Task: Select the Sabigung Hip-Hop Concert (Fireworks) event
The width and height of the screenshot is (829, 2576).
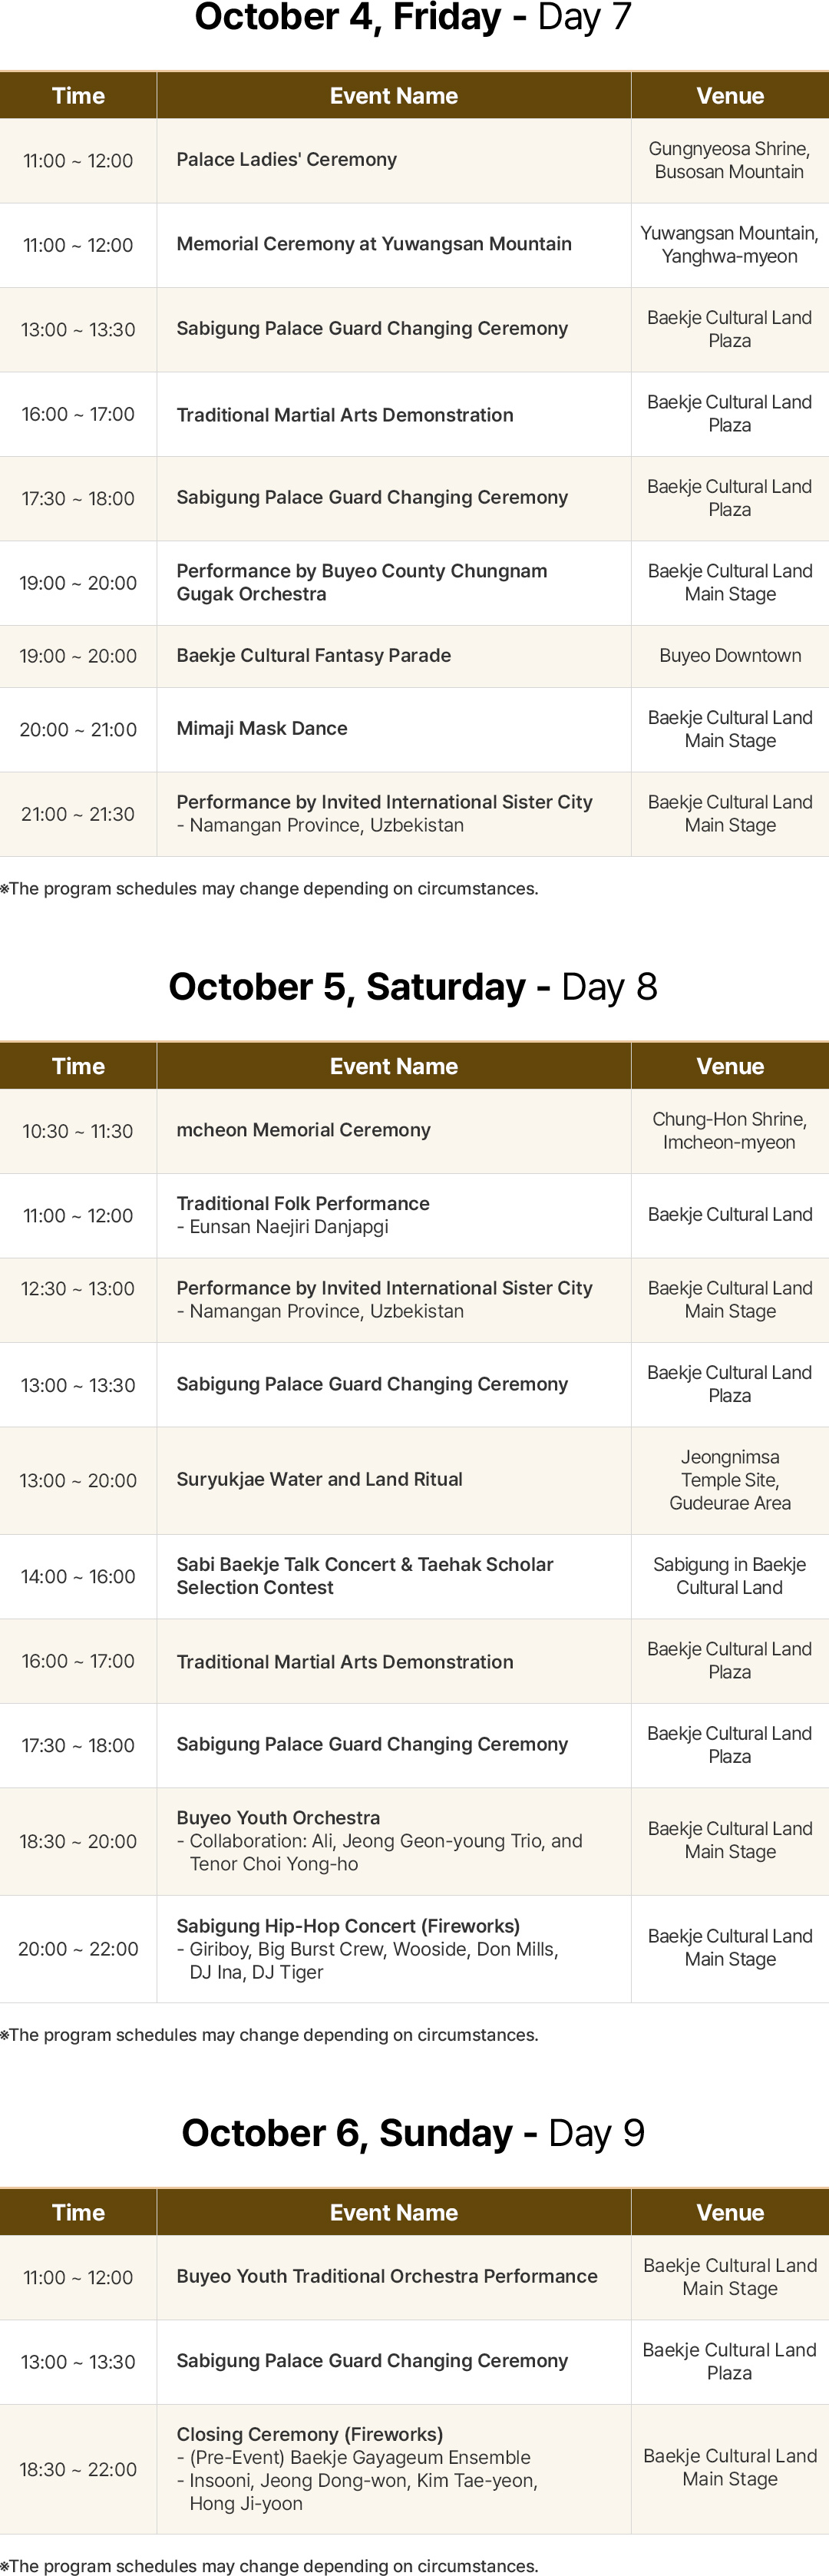Action: (x=348, y=1926)
